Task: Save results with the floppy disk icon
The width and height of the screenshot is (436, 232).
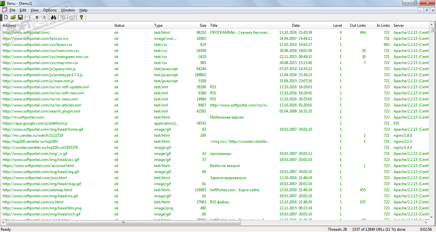Action: click(x=20, y=17)
